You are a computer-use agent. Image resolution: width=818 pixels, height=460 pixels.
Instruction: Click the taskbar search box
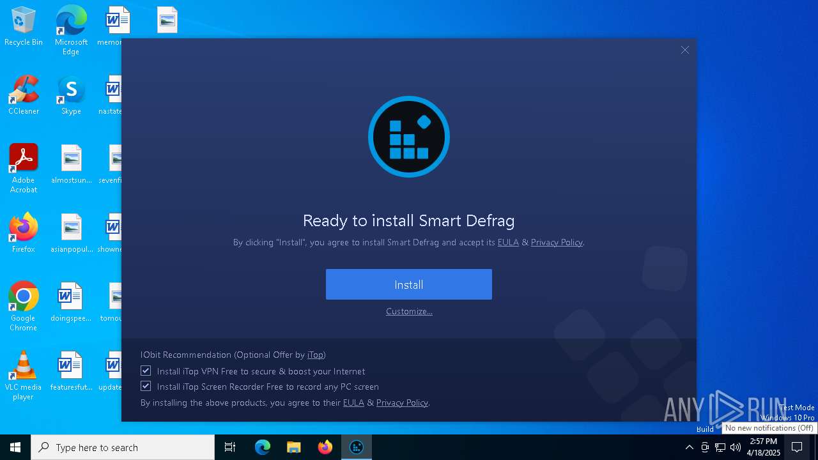(x=123, y=447)
